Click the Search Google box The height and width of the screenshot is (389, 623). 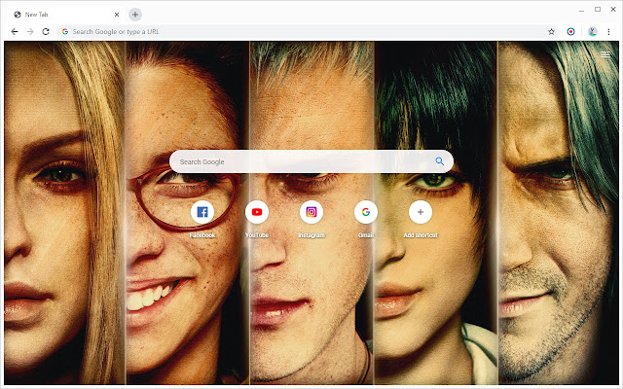311,161
